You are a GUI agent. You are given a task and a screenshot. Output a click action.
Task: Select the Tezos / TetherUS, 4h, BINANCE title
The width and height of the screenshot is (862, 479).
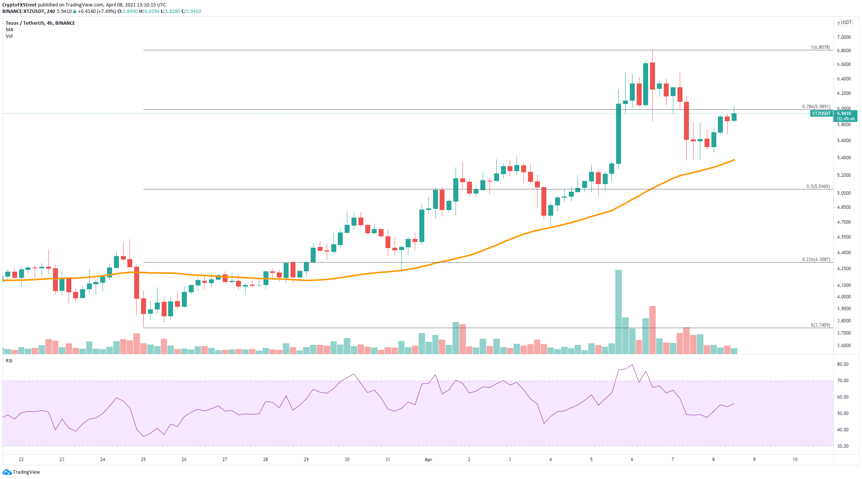point(40,23)
